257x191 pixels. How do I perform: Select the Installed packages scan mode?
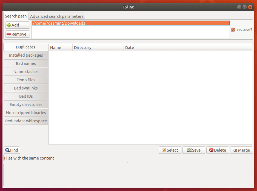tap(25, 55)
